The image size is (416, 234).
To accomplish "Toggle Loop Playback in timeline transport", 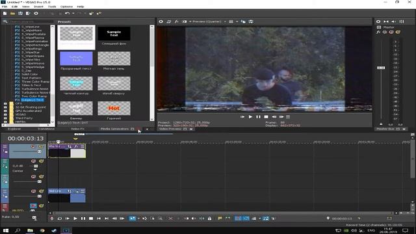I will [60, 218].
